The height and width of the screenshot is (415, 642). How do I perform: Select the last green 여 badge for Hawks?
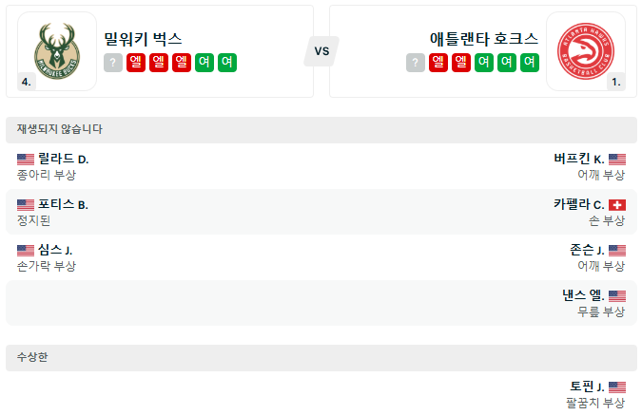[x=530, y=63]
